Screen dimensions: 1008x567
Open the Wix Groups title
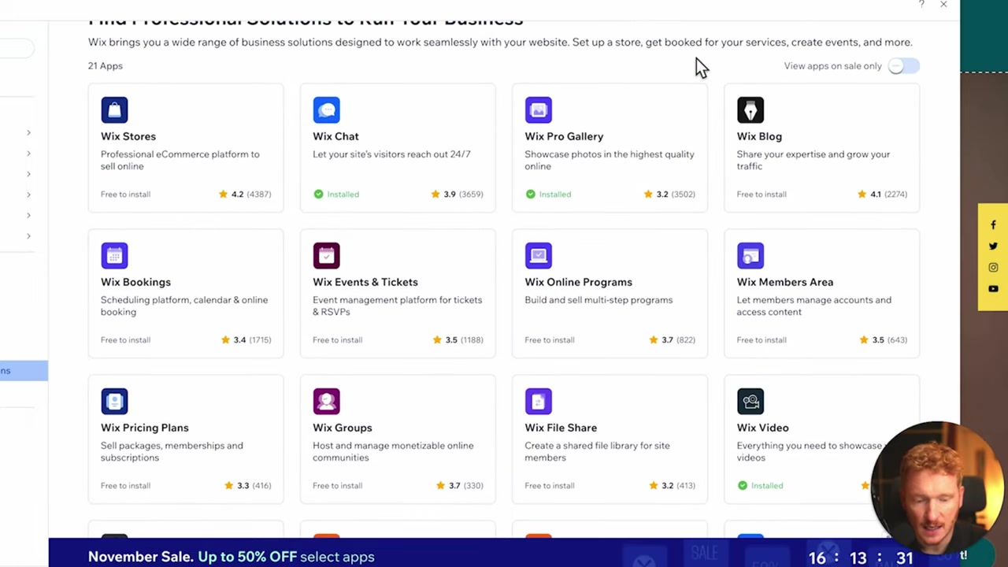pos(343,428)
